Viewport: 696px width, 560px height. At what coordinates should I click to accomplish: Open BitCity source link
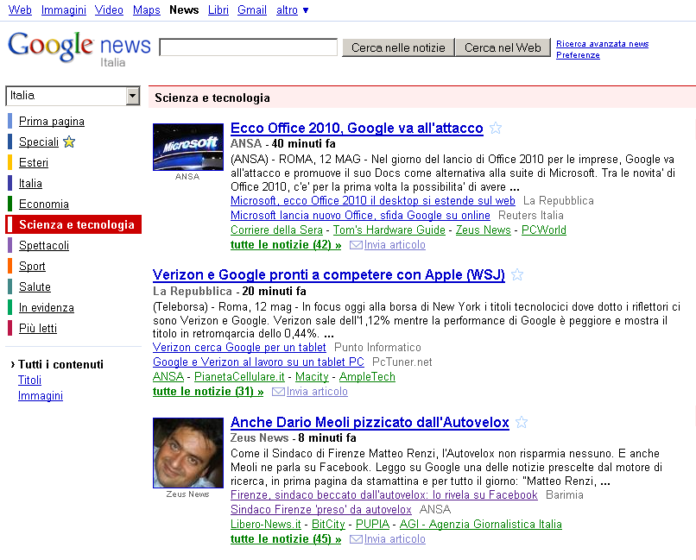point(328,525)
